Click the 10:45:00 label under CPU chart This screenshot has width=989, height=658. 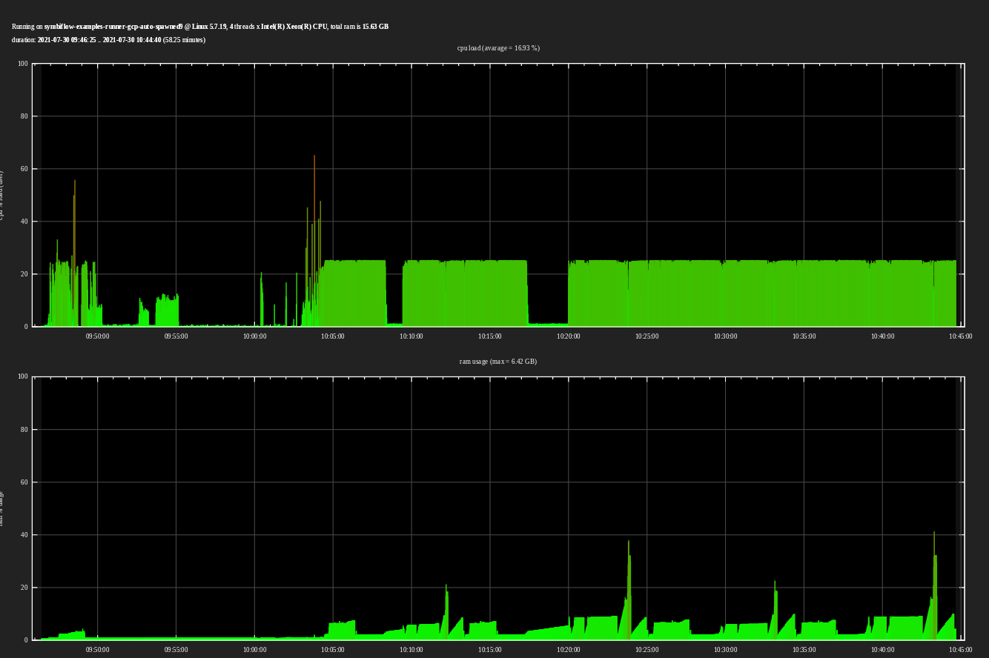pos(960,336)
